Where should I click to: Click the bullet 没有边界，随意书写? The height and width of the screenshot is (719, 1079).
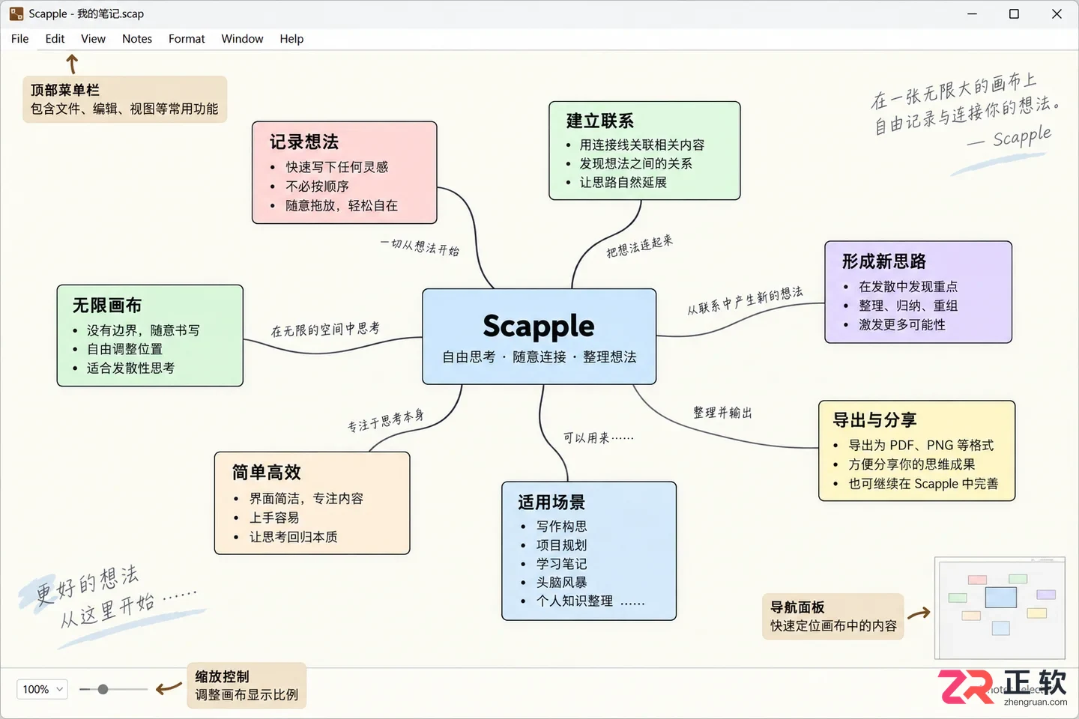pos(143,330)
